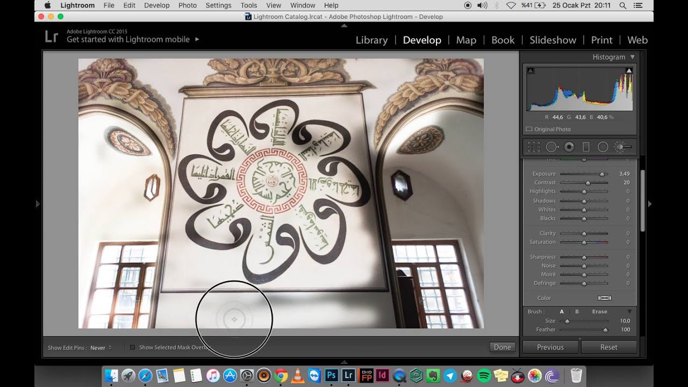Image resolution: width=688 pixels, height=387 pixels.
Task: Click Get started with Lightroom mobile
Action: (x=128, y=39)
